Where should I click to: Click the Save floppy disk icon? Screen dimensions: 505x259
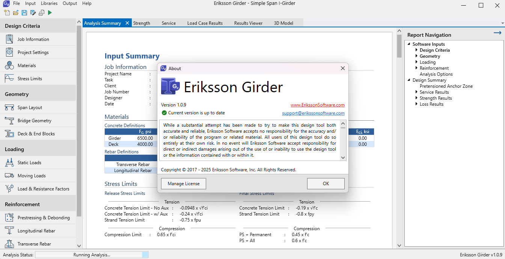point(24,13)
